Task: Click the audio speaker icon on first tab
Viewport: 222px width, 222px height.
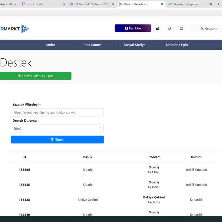Action: point(10,4)
